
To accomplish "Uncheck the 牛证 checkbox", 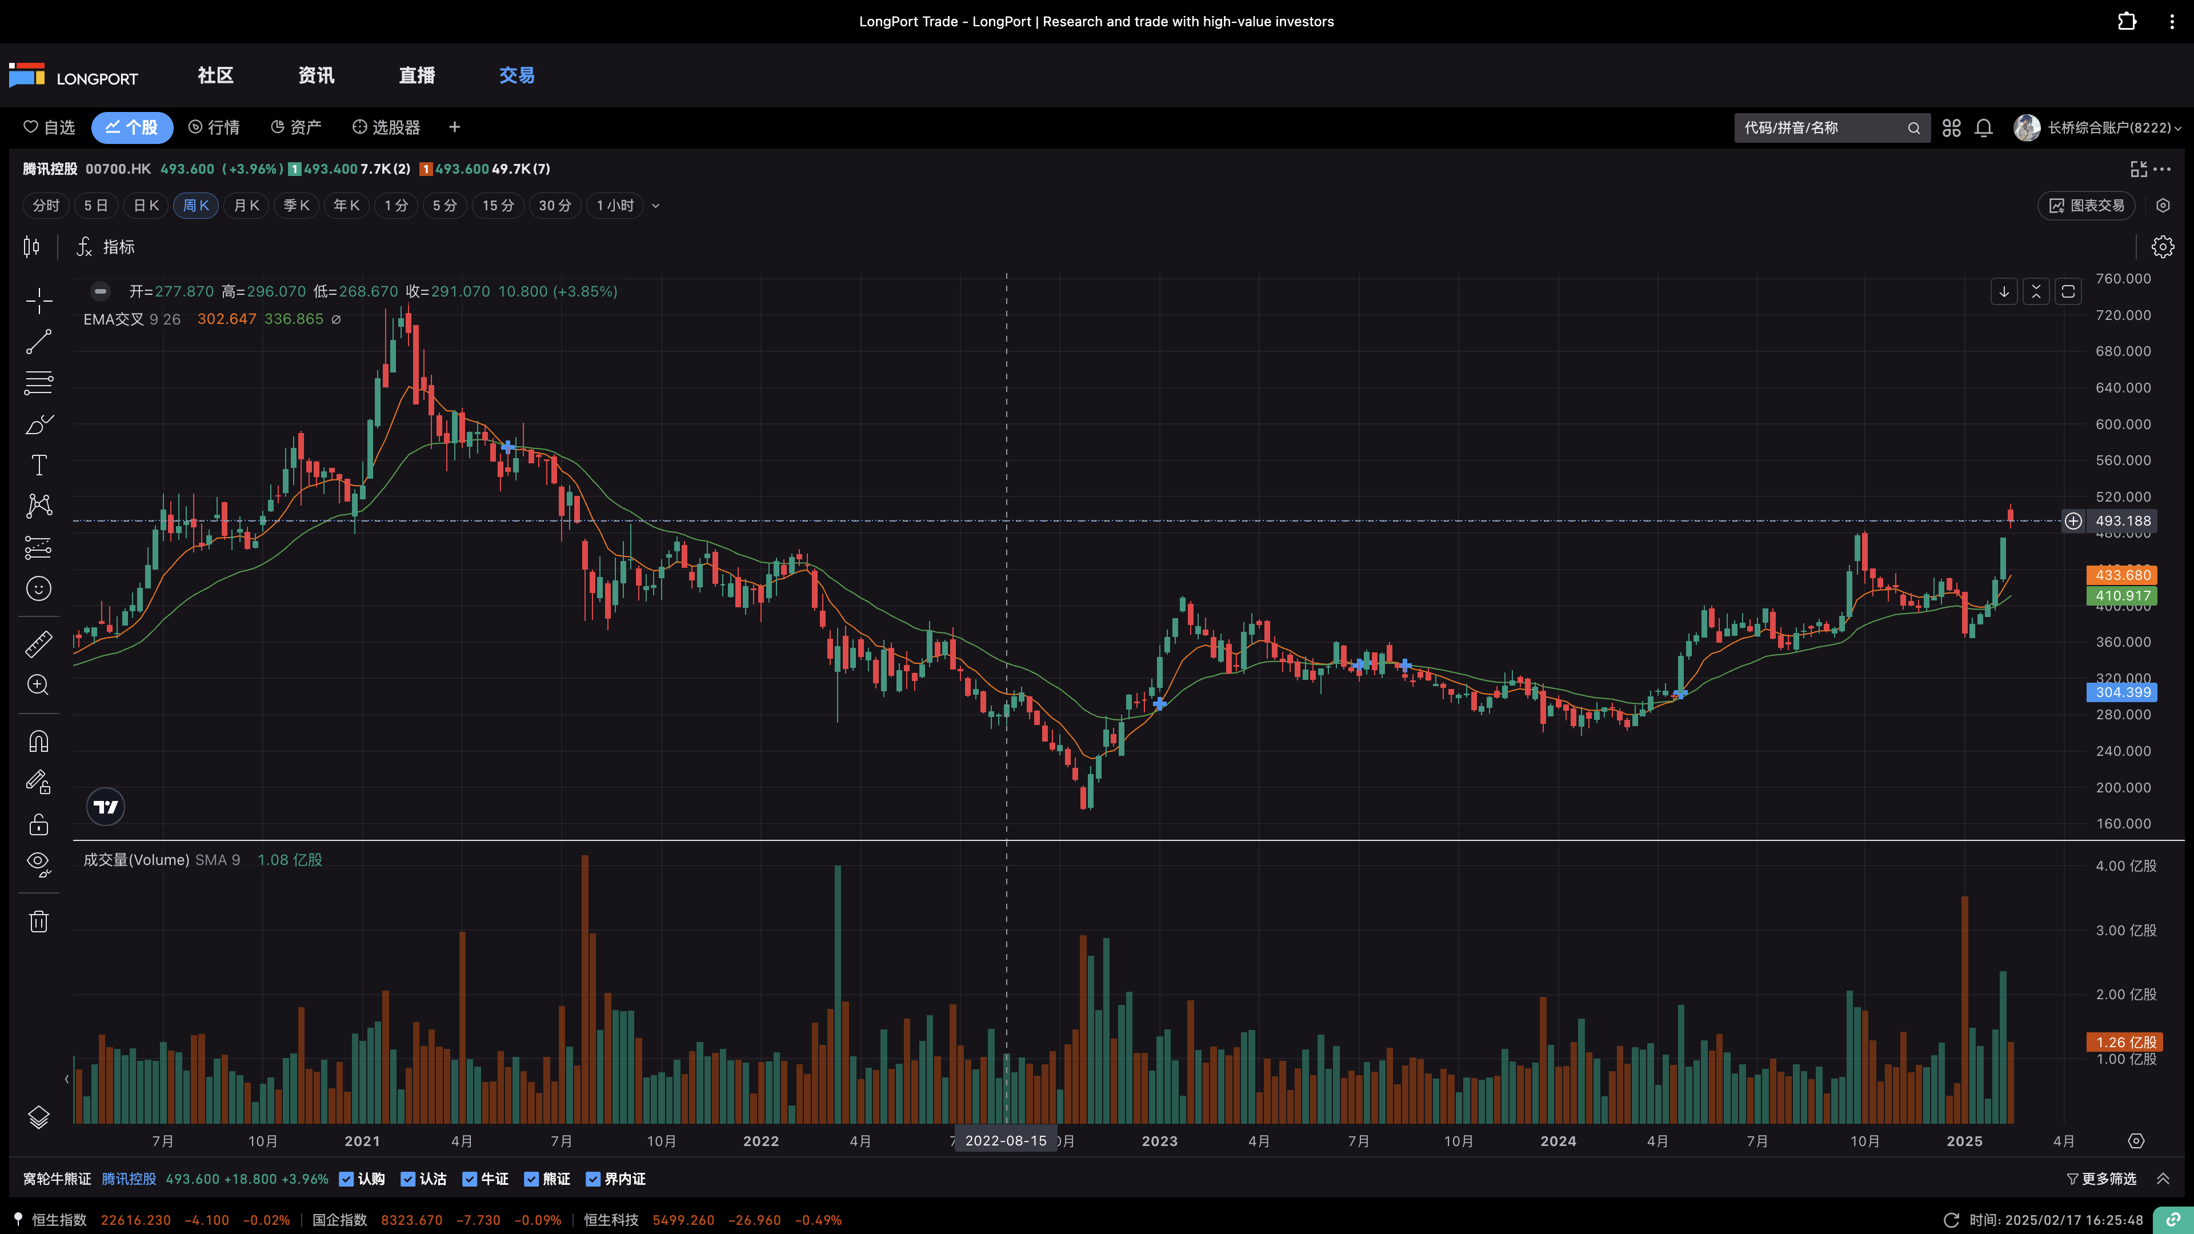I will click(469, 1179).
